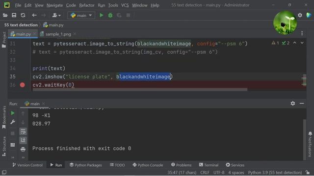Screen dimensions: 314x176
Task: Open the File menu
Action: coord(18,5)
